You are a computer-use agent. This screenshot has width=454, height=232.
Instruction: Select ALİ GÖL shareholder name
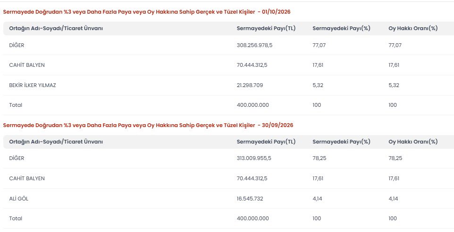tap(19, 199)
